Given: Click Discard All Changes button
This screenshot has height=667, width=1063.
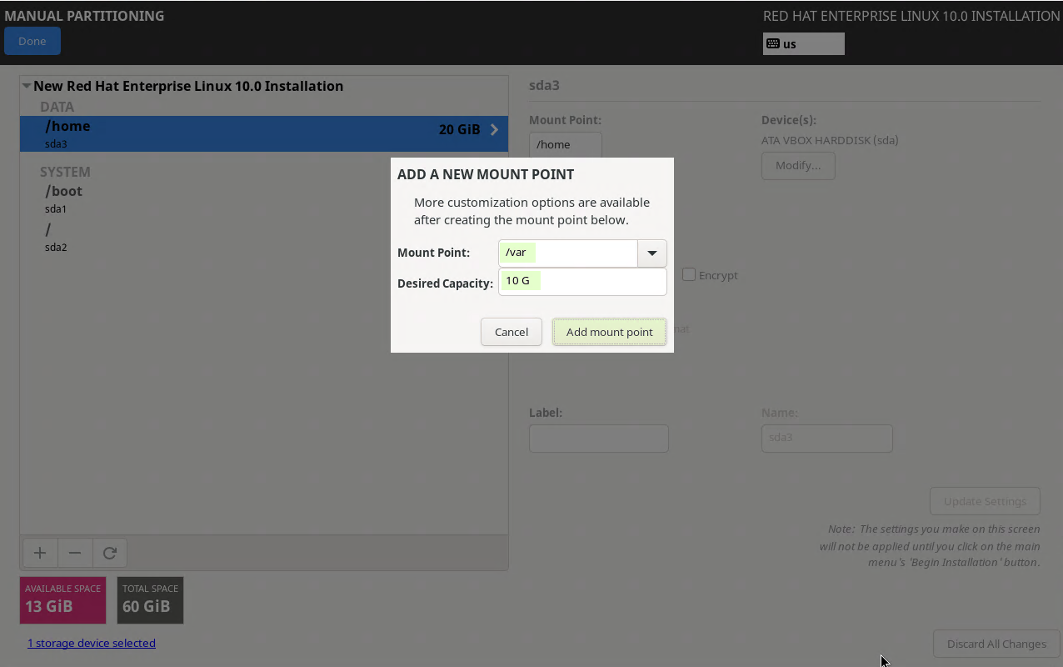Looking at the screenshot, I should tap(996, 644).
